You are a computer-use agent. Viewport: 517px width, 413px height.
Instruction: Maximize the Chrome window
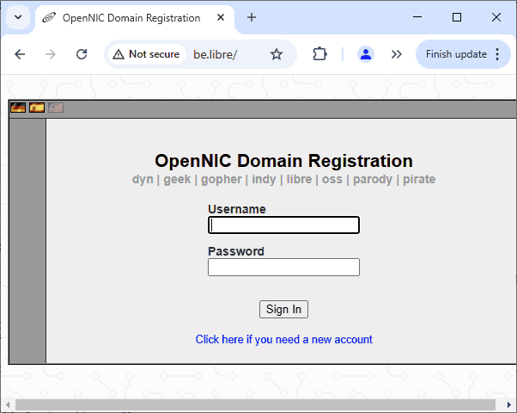click(x=457, y=17)
